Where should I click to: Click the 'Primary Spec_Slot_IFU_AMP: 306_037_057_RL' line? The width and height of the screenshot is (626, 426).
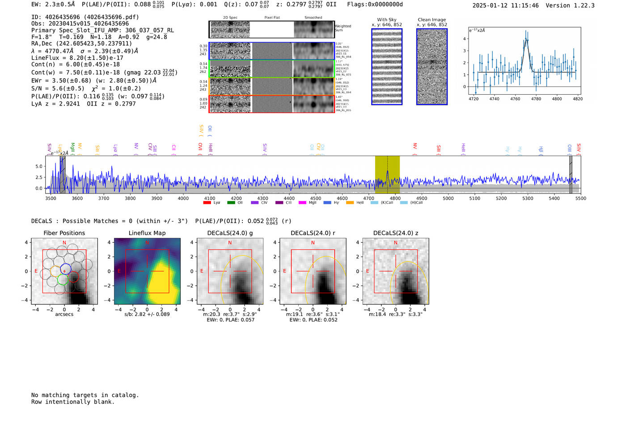point(102,30)
